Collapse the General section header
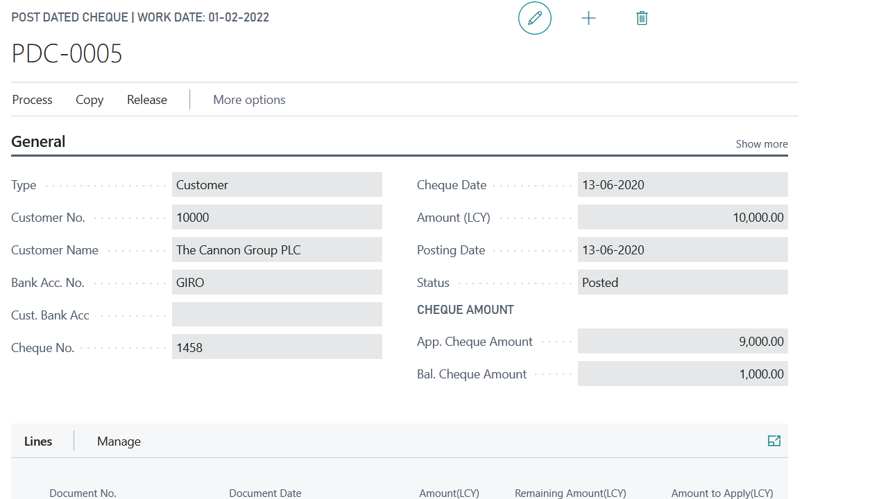Image resolution: width=888 pixels, height=499 pixels. point(38,141)
